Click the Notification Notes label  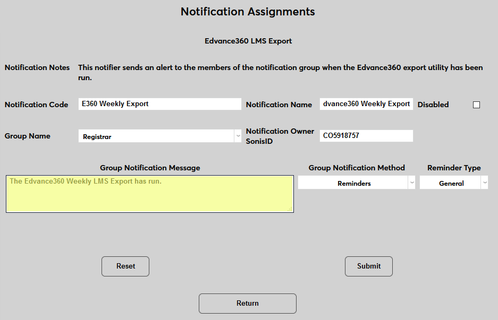tap(37, 67)
